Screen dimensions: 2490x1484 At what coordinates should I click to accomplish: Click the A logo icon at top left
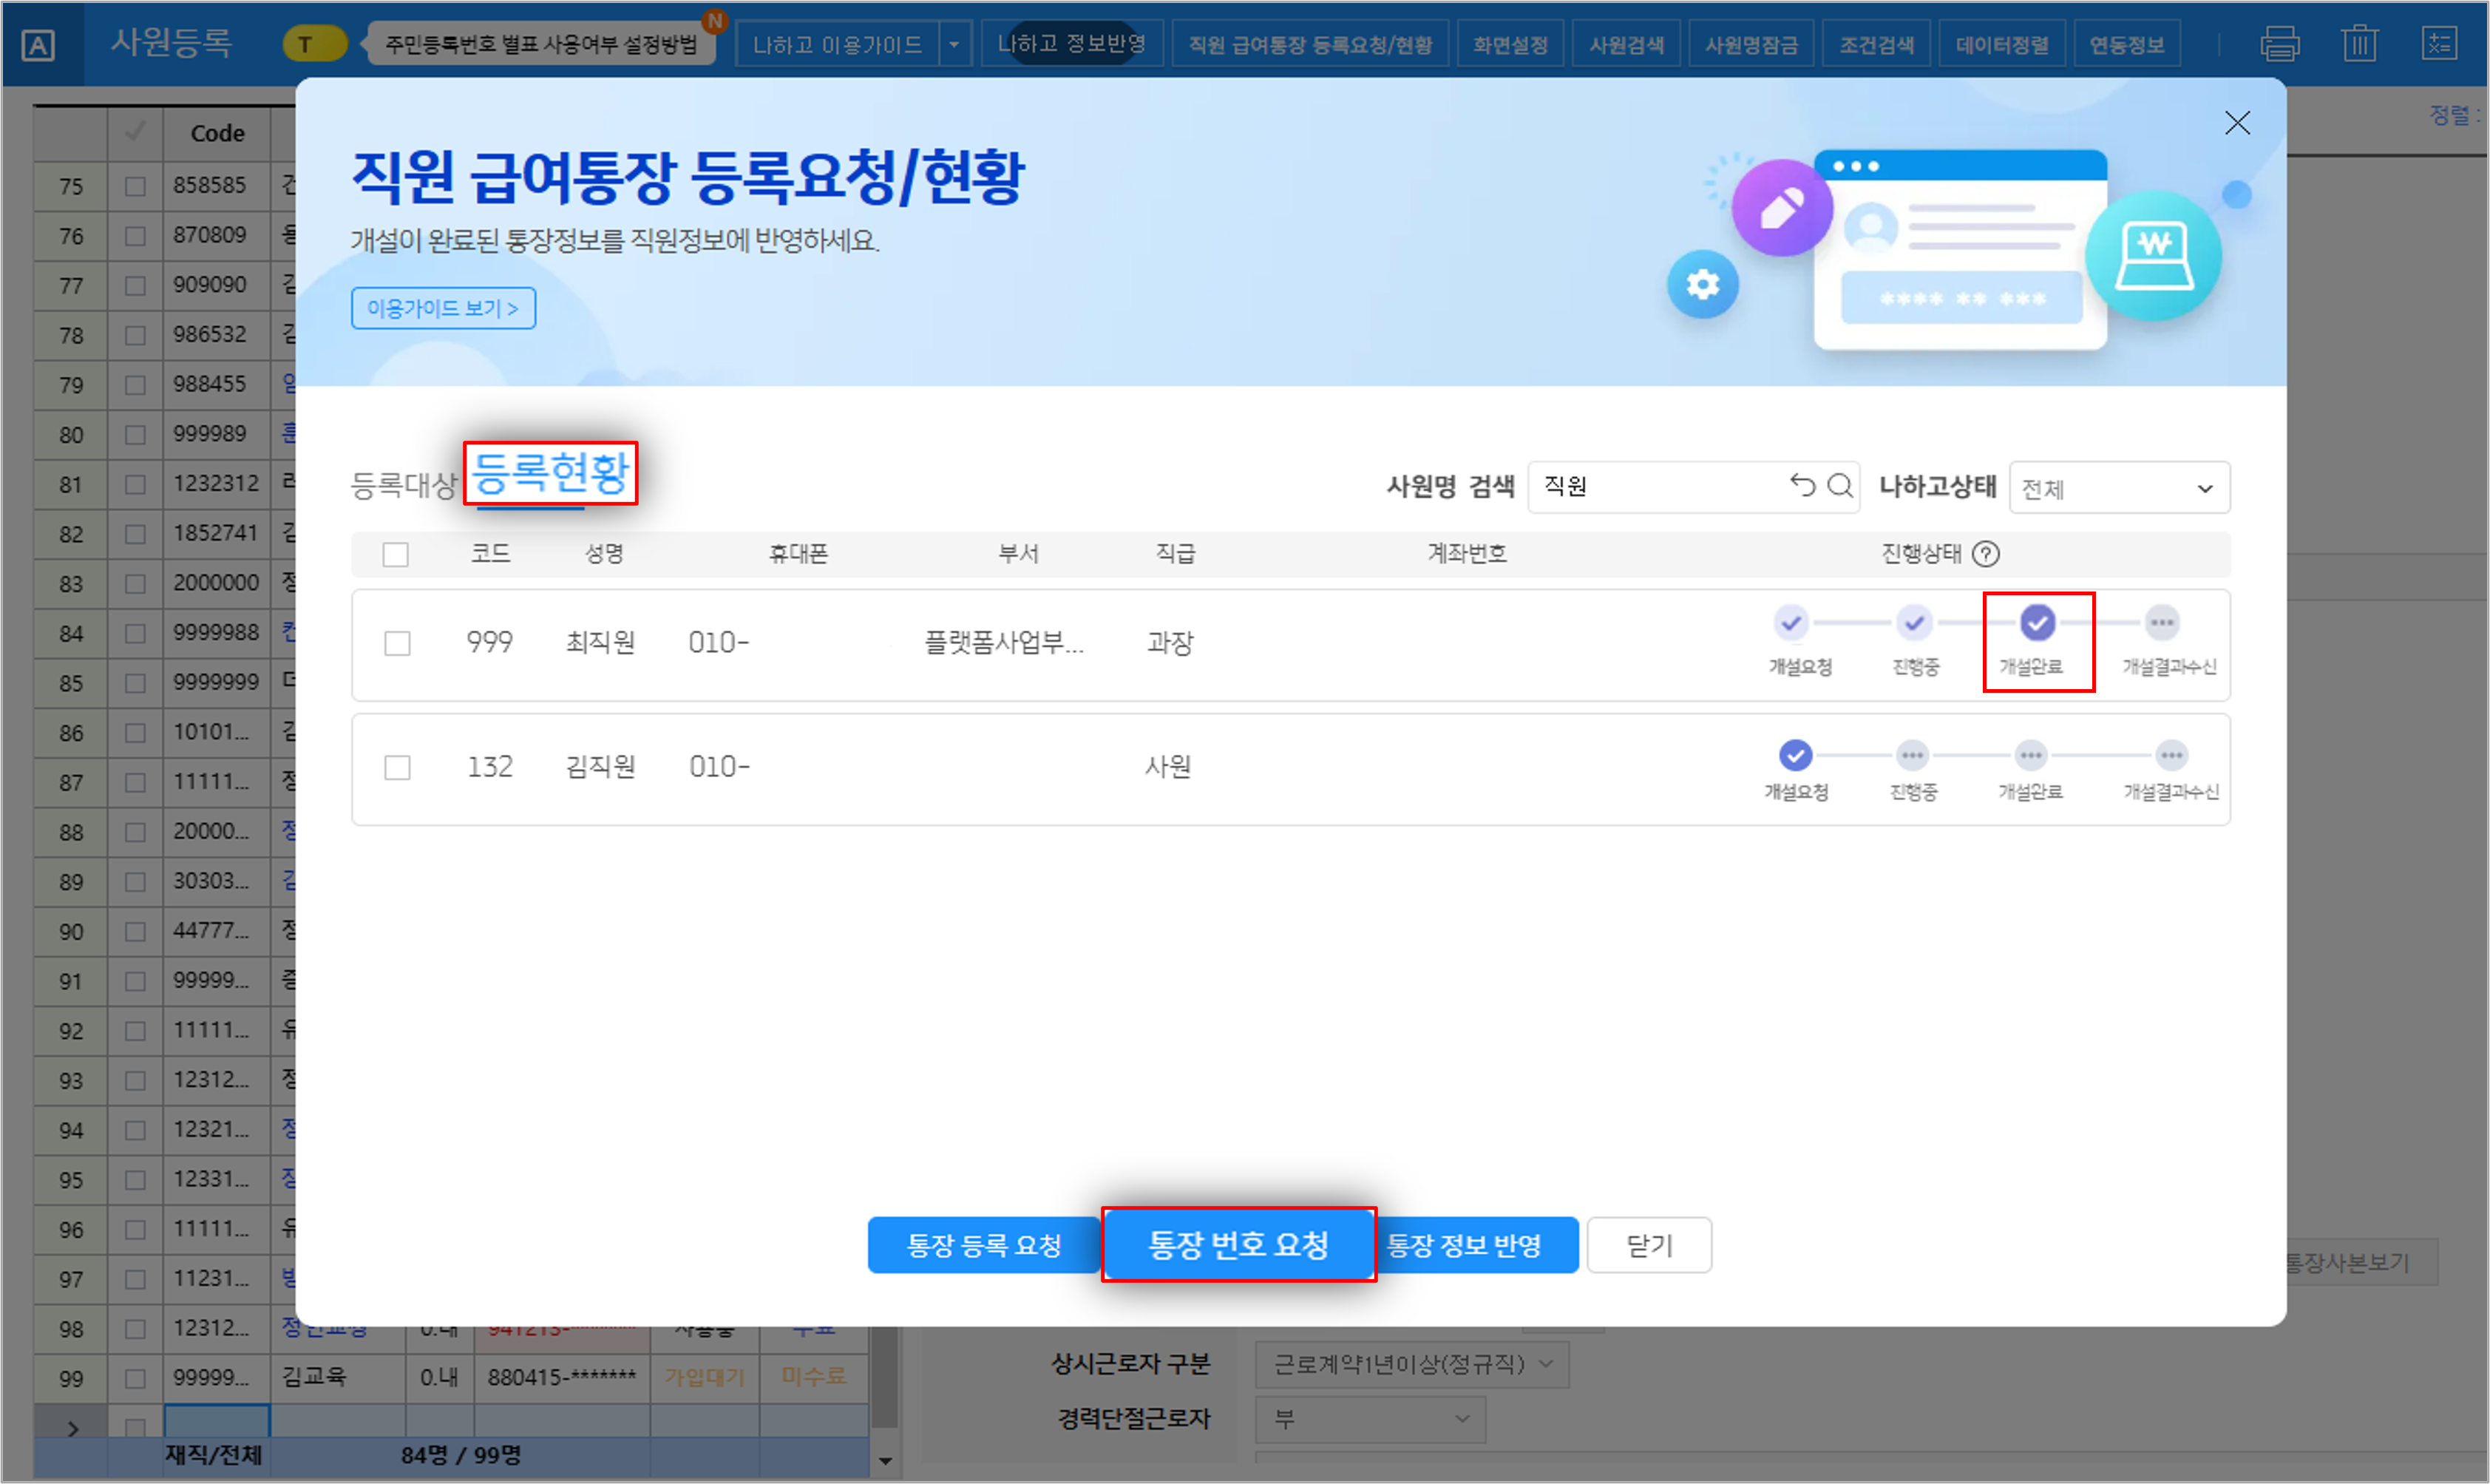coord(38,45)
